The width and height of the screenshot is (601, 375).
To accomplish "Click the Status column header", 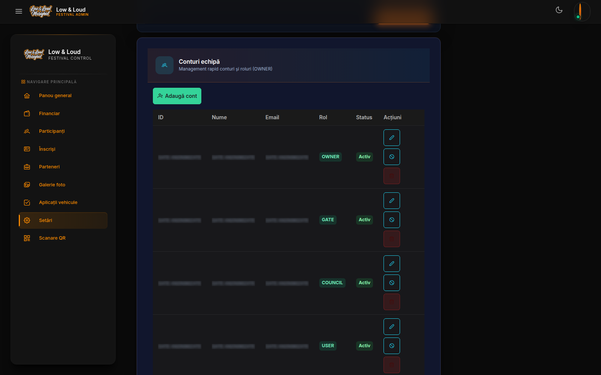I will click(364, 117).
